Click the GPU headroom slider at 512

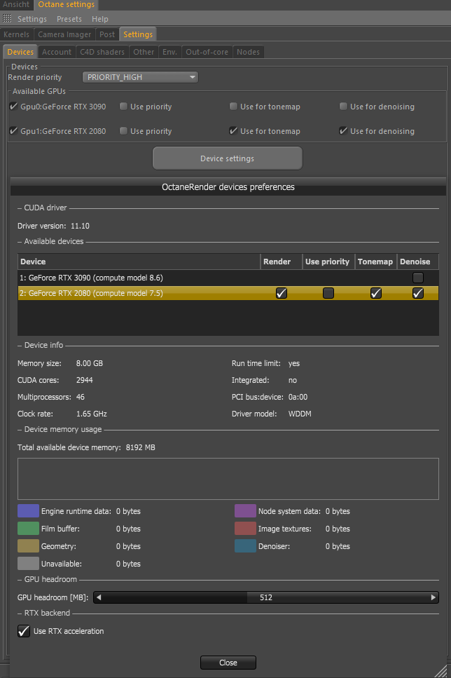click(266, 597)
